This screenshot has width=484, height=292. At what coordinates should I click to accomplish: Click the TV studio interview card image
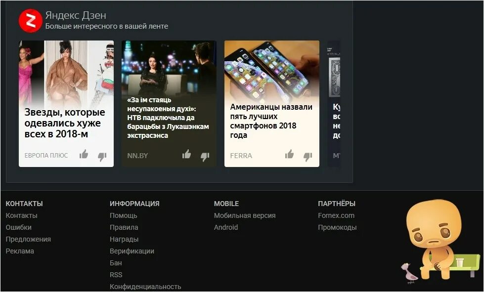(169, 68)
